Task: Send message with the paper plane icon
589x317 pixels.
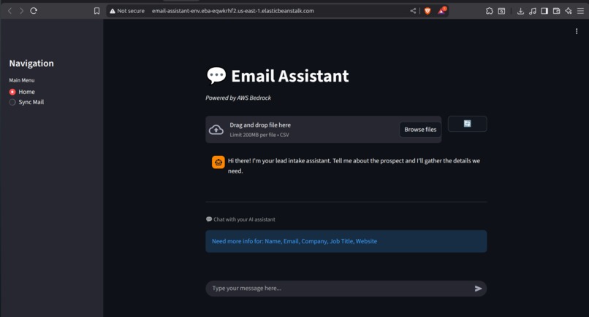Action: [x=478, y=288]
